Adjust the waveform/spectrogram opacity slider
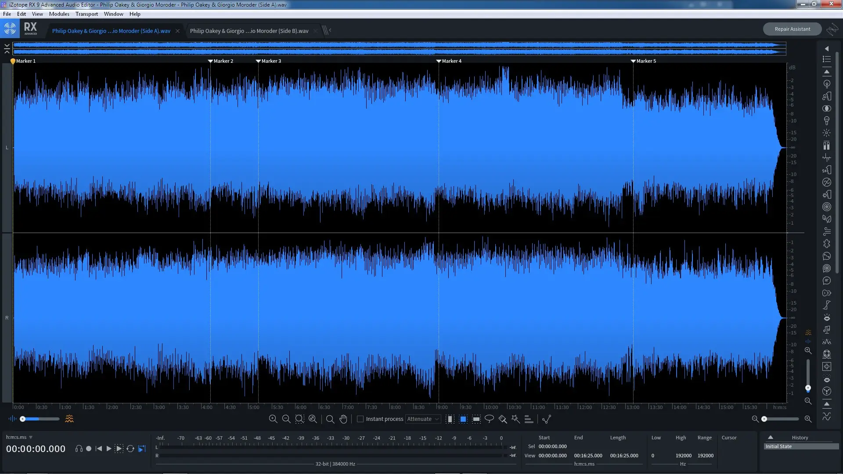Screen dimensions: 843x474 click(40, 419)
